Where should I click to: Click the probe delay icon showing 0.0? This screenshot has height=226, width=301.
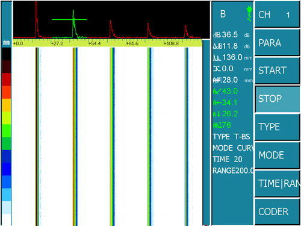tap(217, 69)
